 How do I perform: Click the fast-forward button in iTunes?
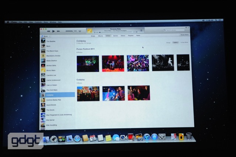click(58, 31)
